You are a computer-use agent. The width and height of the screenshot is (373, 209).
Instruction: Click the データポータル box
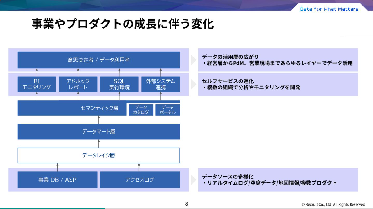[x=168, y=109]
